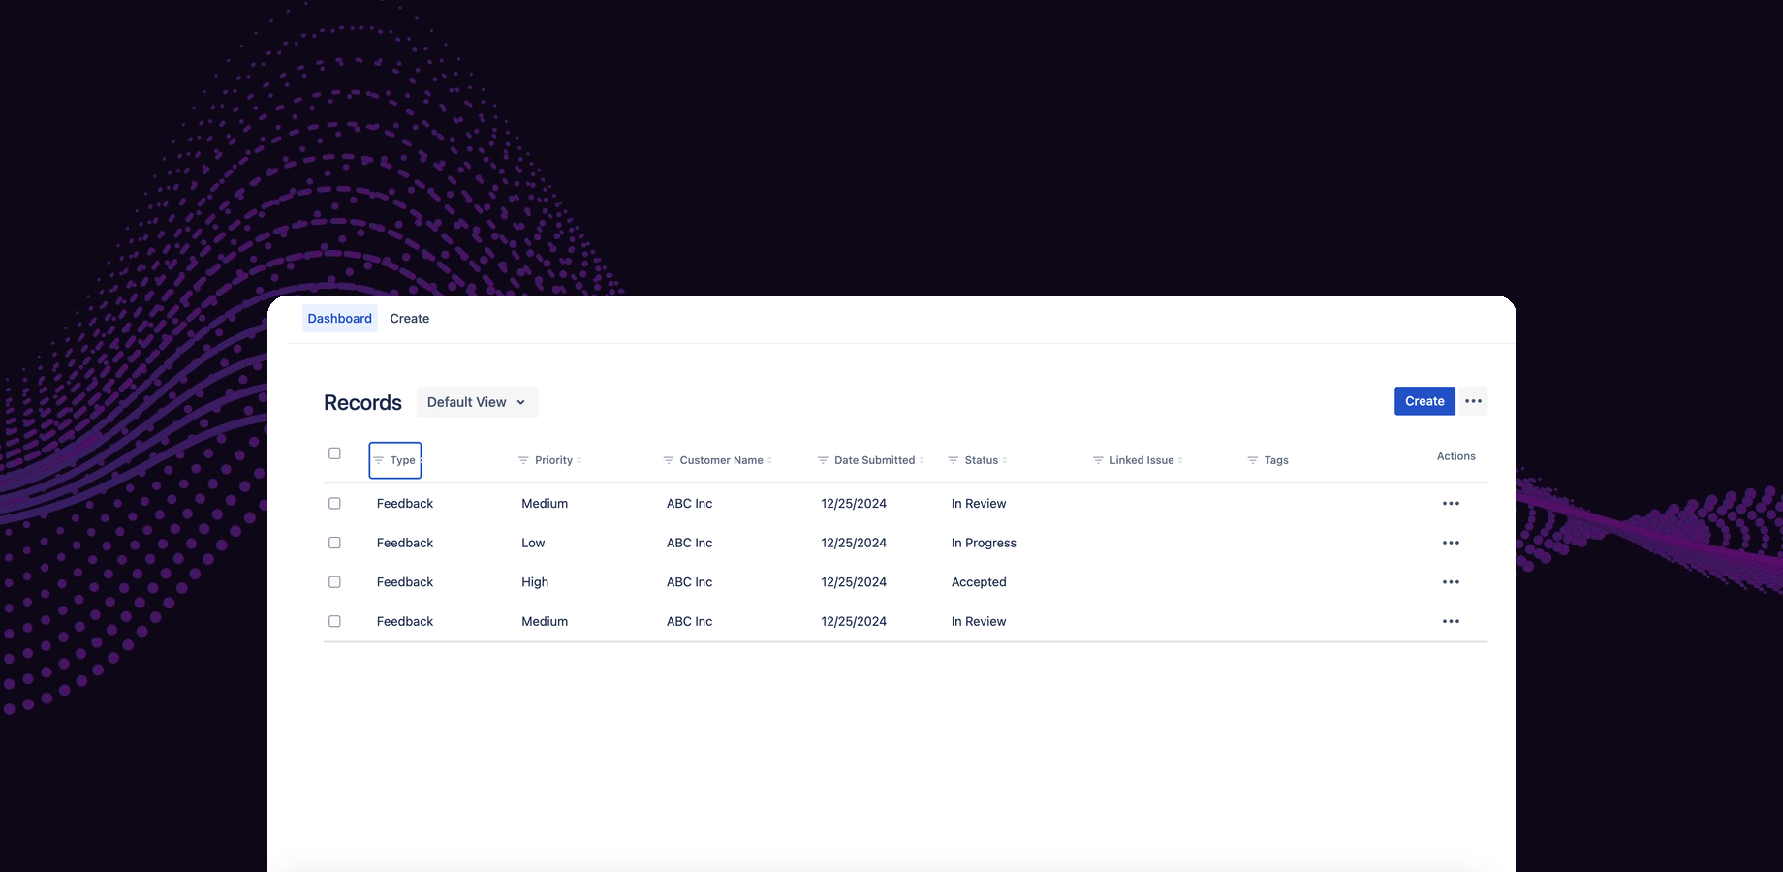Open actions menu for the Accepted record

[x=1451, y=581]
